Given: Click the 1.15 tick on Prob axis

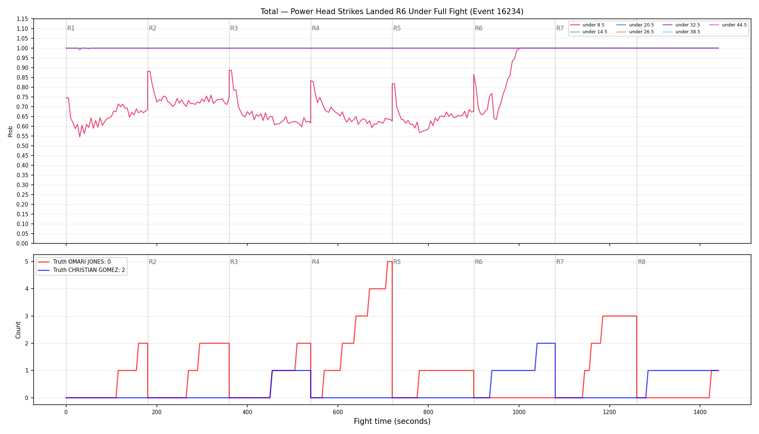Looking at the screenshot, I should click(x=22, y=19).
